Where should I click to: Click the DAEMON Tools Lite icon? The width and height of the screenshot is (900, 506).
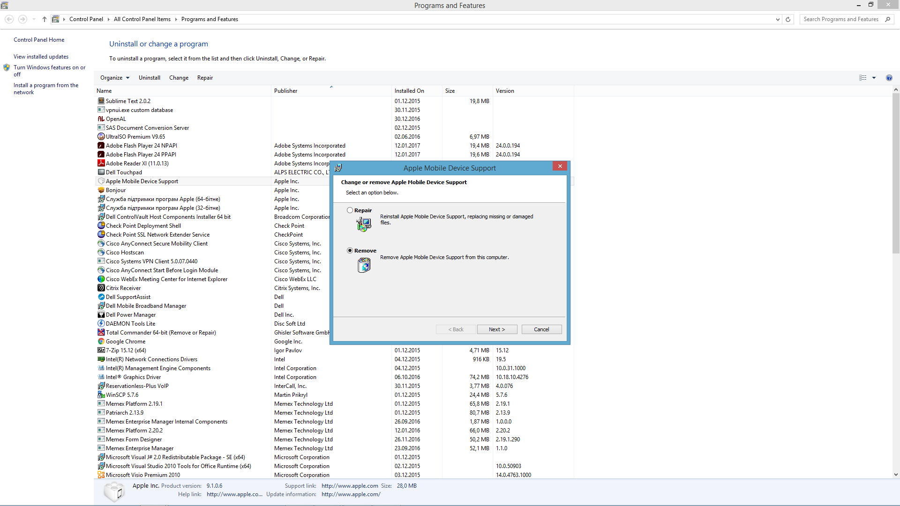click(101, 323)
